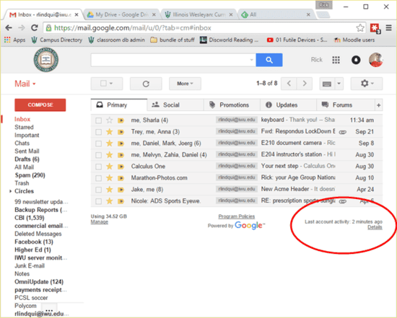This screenshot has height=318, width=397.
Task: Switch to the Social tab
Action: pos(175,105)
